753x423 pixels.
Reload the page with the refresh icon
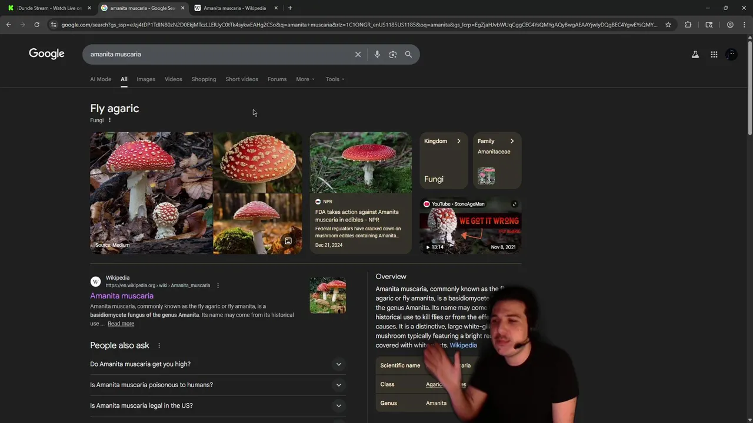[x=36, y=25]
